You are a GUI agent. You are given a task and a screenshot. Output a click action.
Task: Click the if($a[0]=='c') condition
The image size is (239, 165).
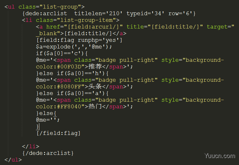point(62,53)
